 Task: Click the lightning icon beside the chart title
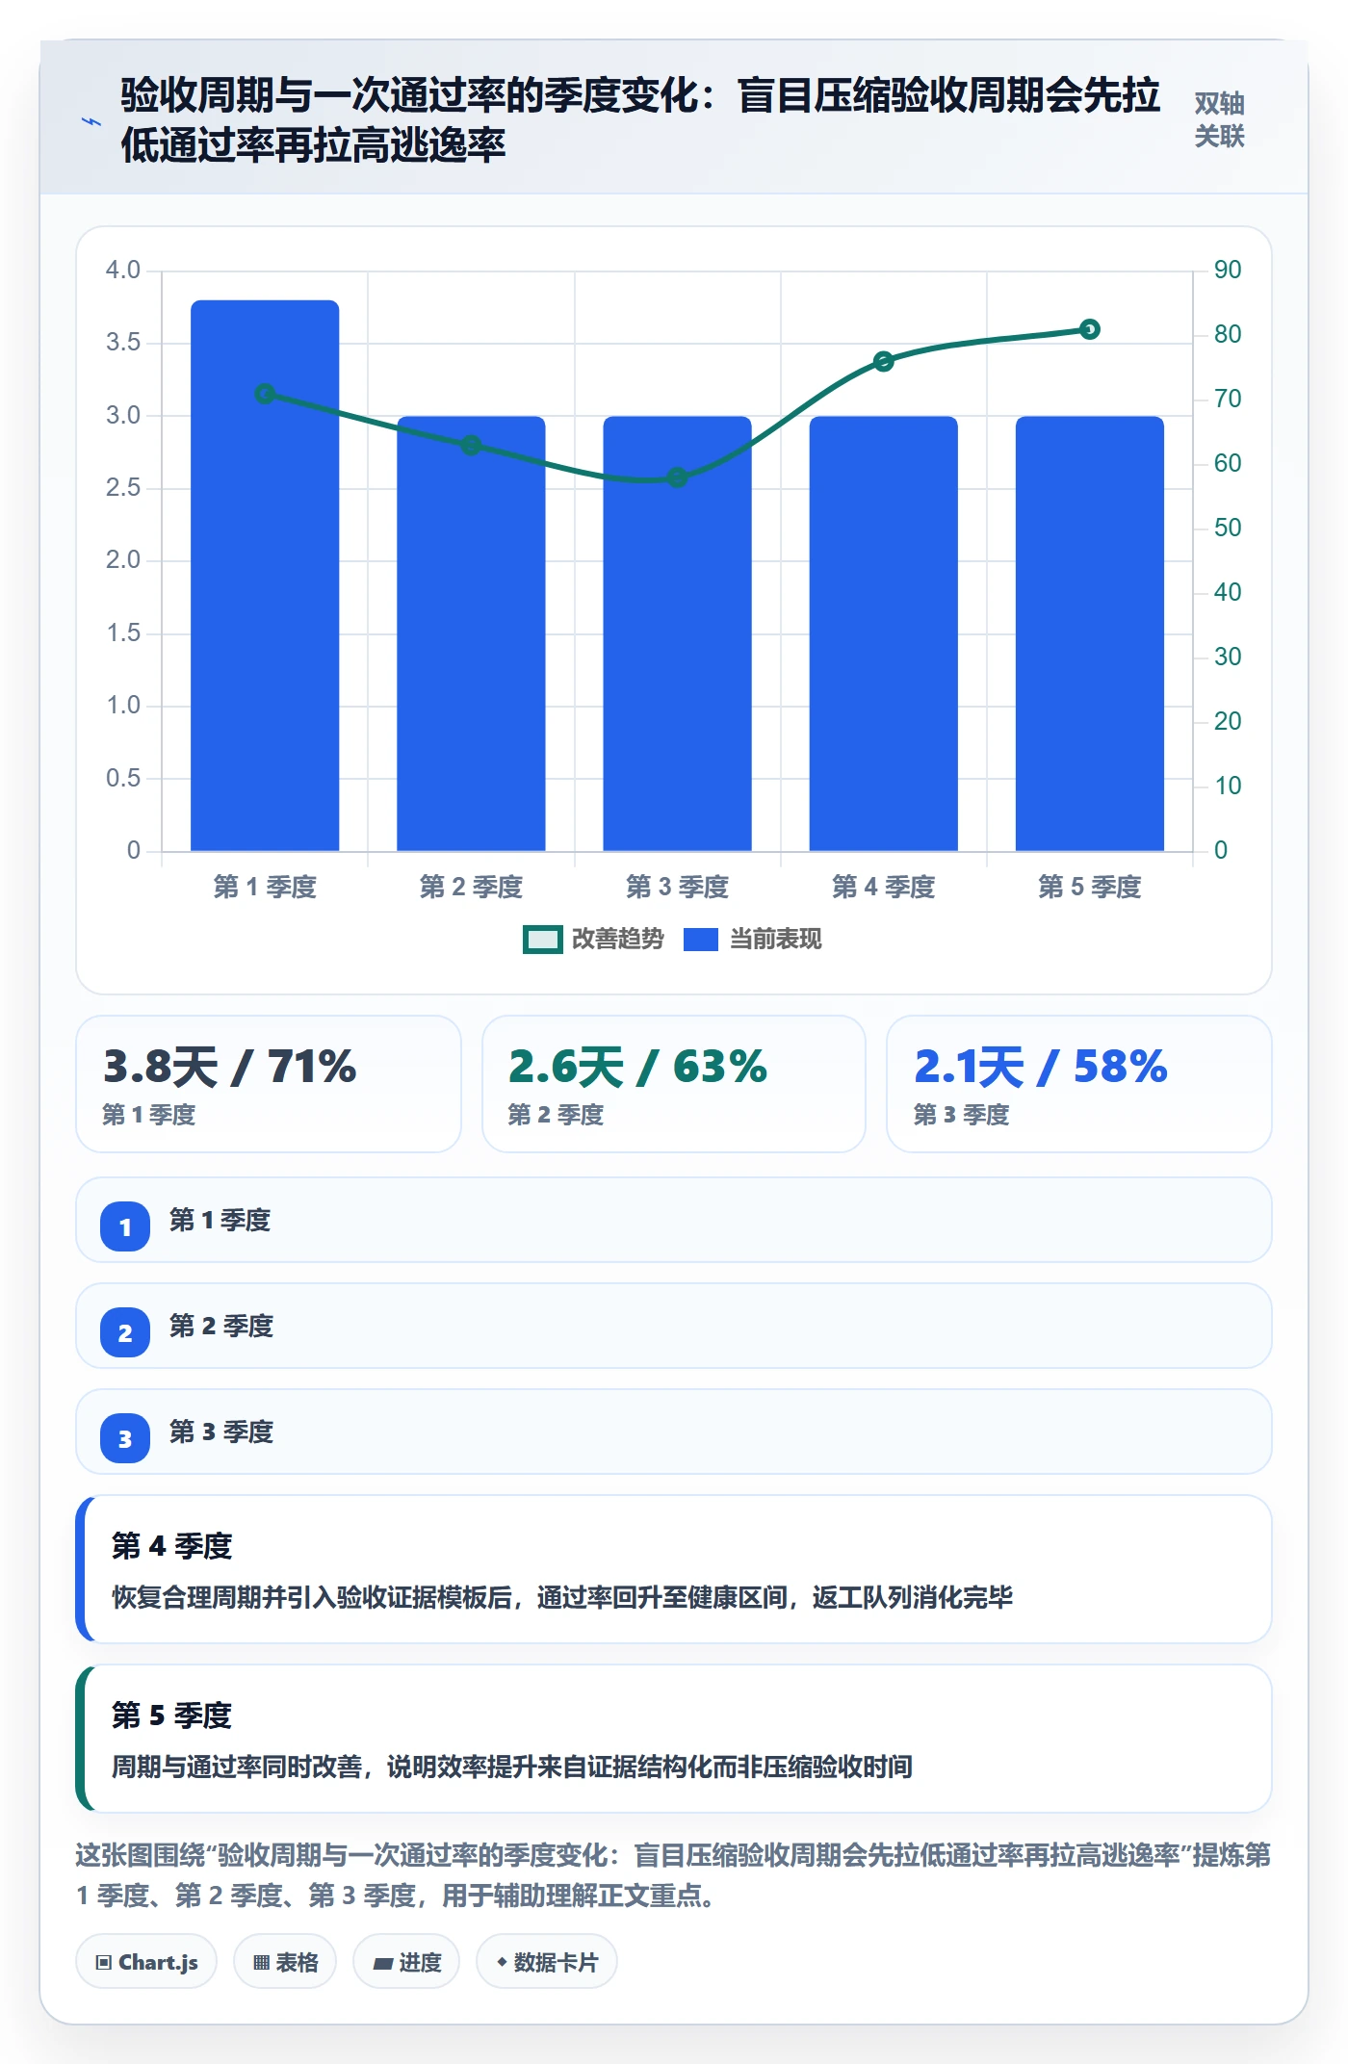point(91,121)
